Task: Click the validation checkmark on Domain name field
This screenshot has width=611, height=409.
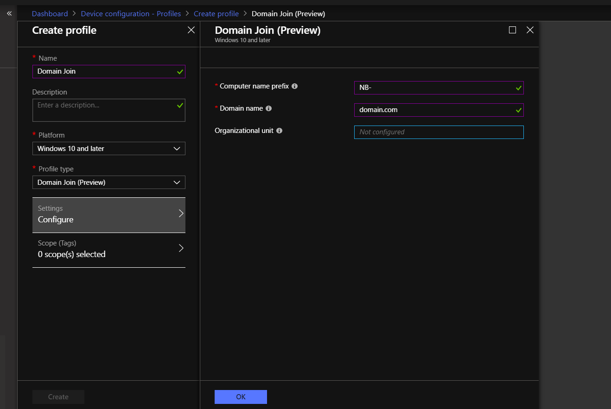Action: pos(518,110)
